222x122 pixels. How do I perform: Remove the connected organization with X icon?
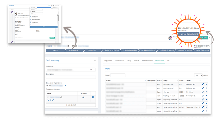65,85
